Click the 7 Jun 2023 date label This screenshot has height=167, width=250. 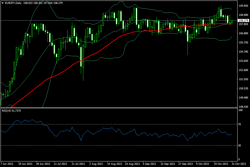point(7,164)
